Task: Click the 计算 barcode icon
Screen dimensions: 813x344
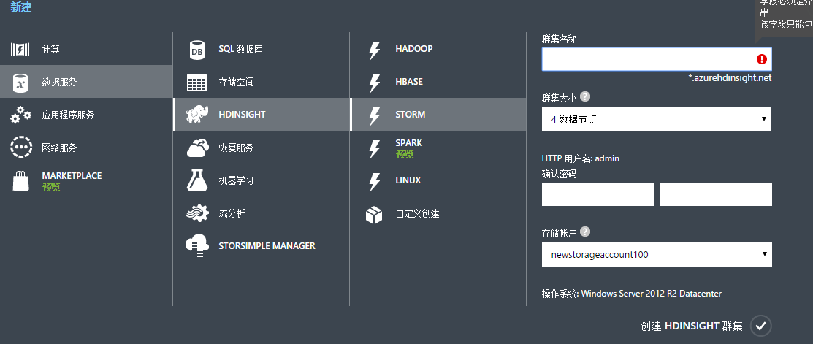Action: tap(20, 50)
